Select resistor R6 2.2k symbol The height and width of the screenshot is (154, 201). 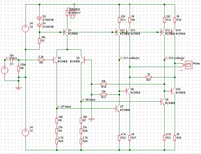pos(41,60)
